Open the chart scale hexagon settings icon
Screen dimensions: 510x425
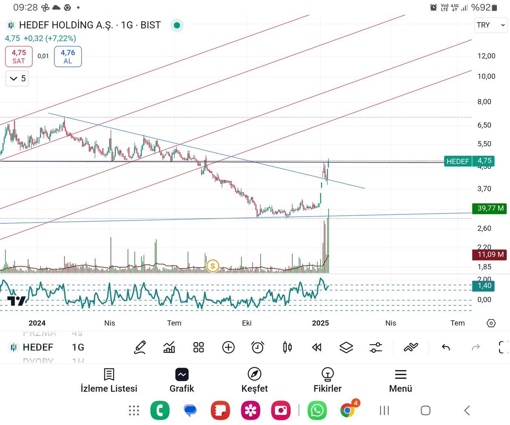click(491, 323)
